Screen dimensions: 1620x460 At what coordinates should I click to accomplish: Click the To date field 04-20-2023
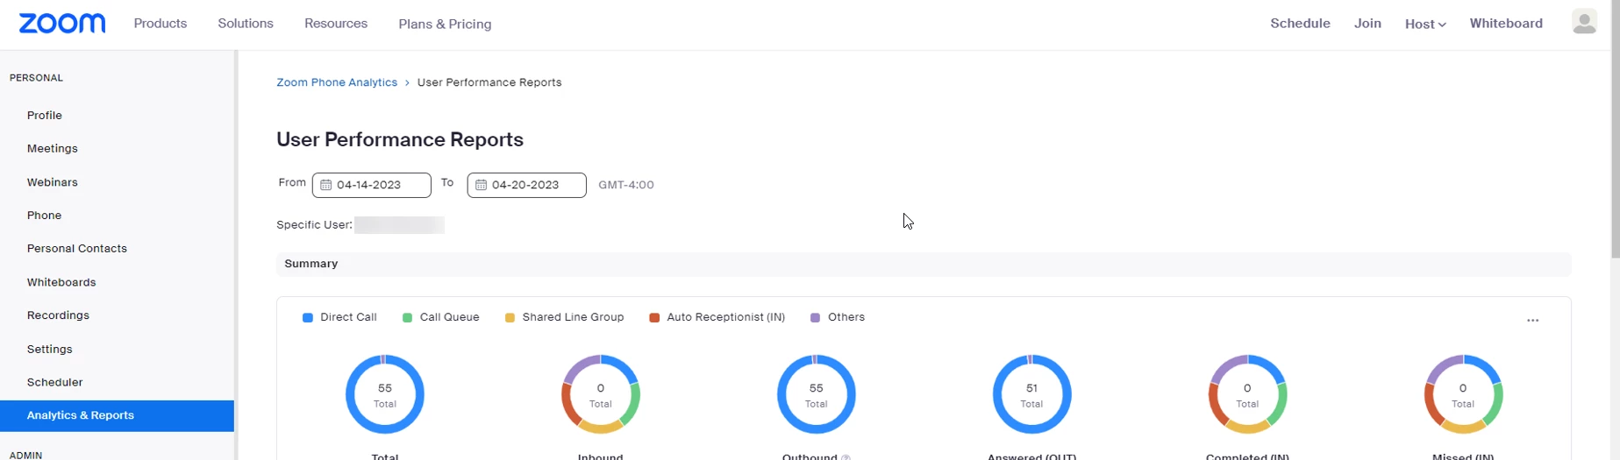click(527, 185)
